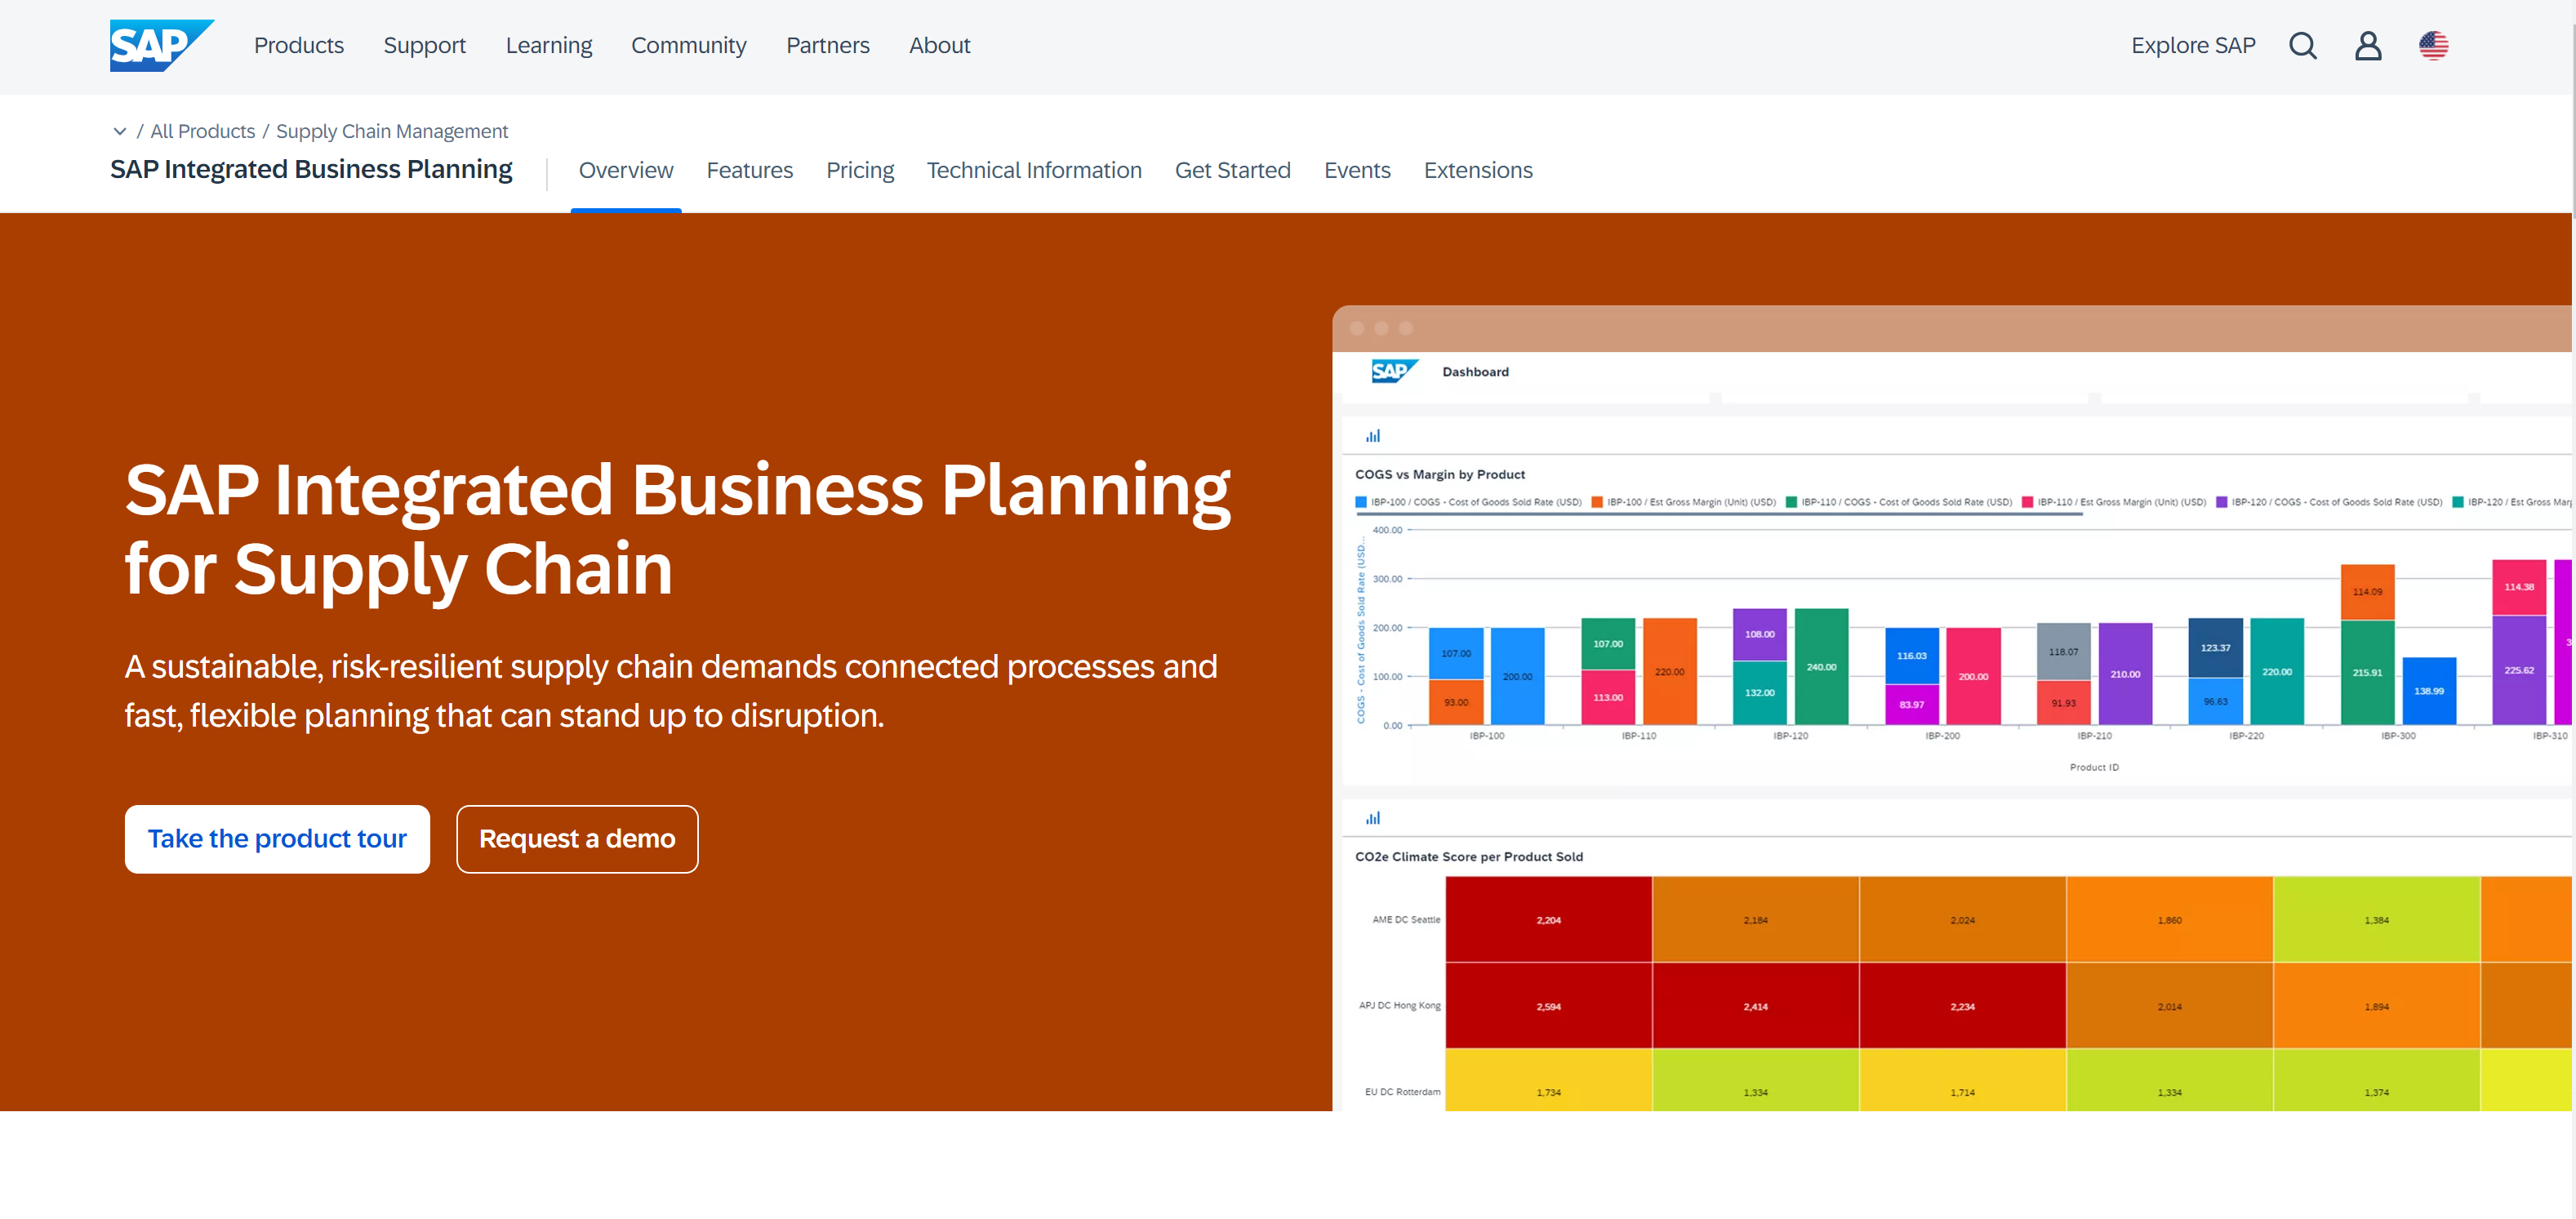Open the search magnifier icon

[x=2302, y=46]
